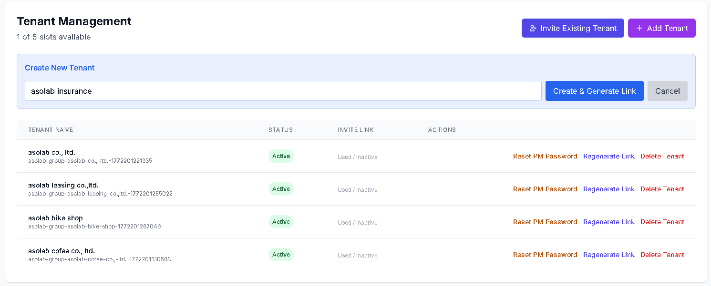Reset PM Password for asolab cofee co., ltd.

pos(545,255)
